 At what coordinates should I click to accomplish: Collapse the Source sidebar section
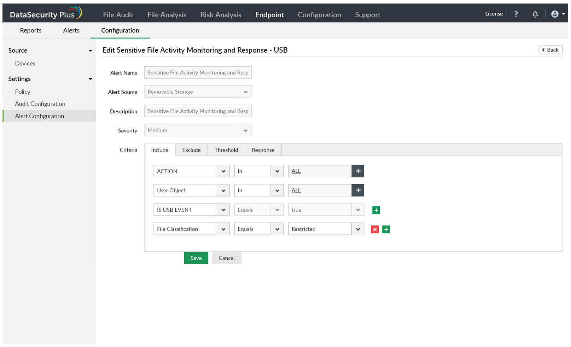(90, 51)
